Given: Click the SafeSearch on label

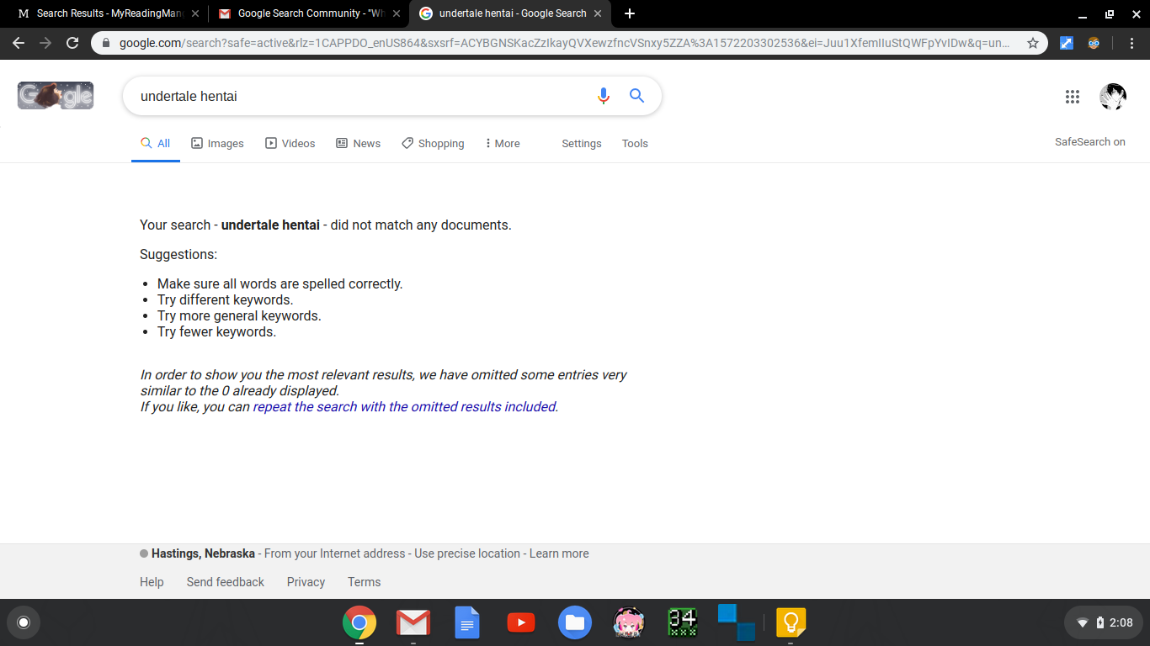Looking at the screenshot, I should (1090, 142).
